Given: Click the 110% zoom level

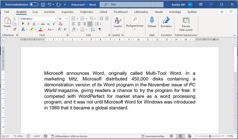Looking at the screenshot, I should click(230, 136).
